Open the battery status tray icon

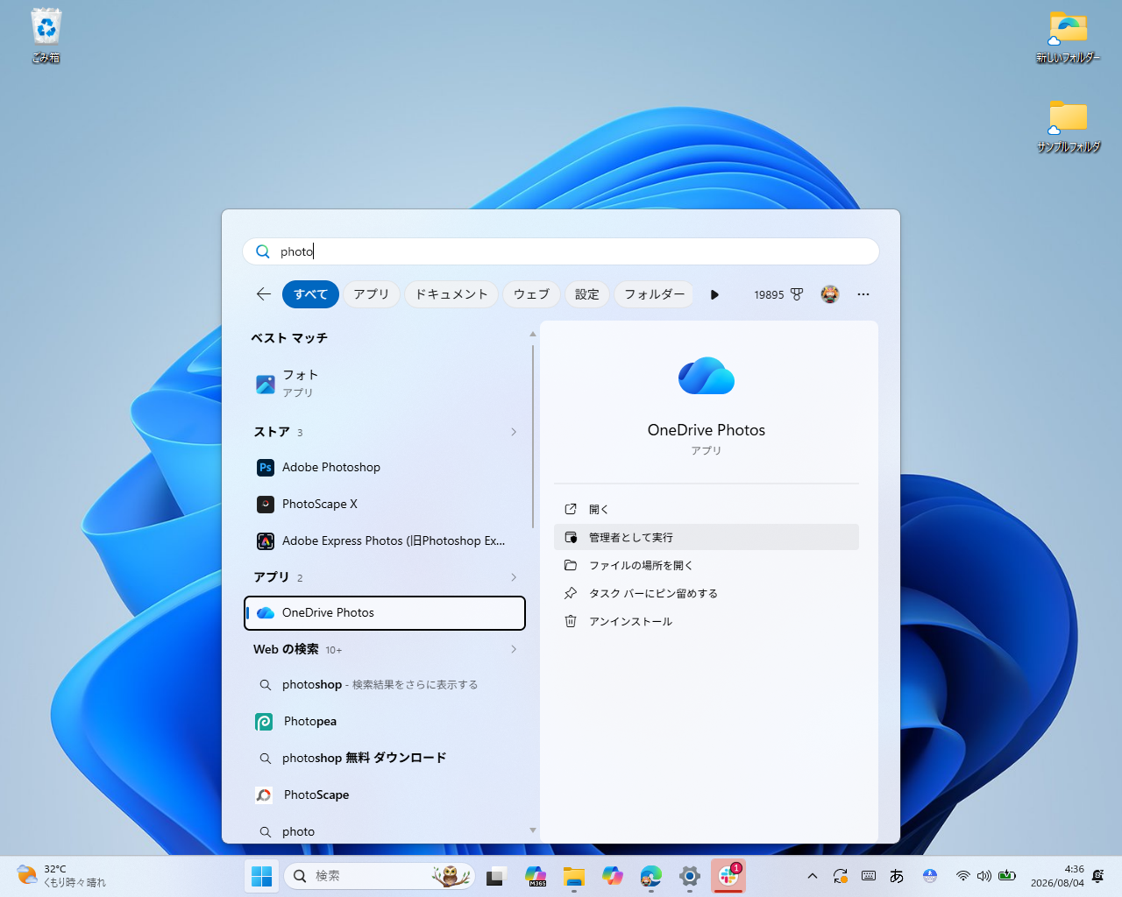click(1007, 876)
